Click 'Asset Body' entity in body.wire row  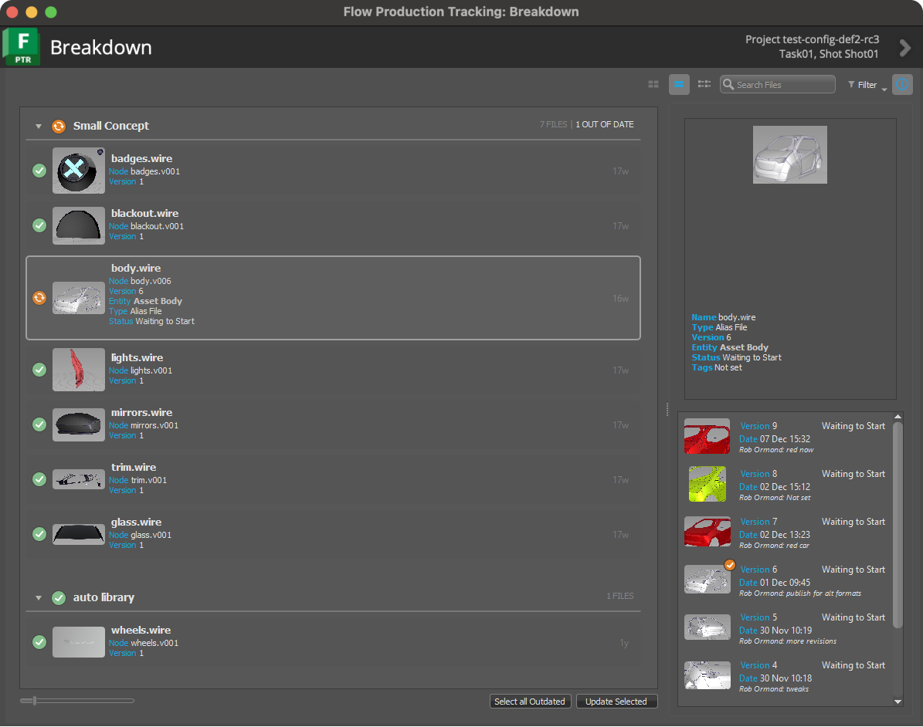click(x=158, y=301)
